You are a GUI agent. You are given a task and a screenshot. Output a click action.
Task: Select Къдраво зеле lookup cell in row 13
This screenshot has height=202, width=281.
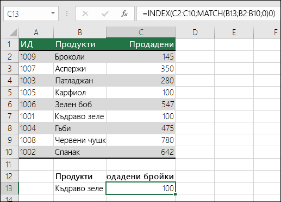80,188
